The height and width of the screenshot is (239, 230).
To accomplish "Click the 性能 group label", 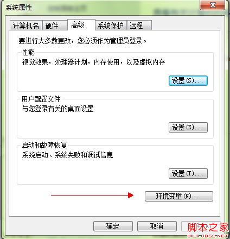I will point(28,52).
